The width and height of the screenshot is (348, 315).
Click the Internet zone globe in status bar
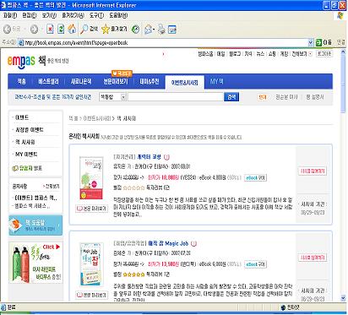tap(283, 307)
